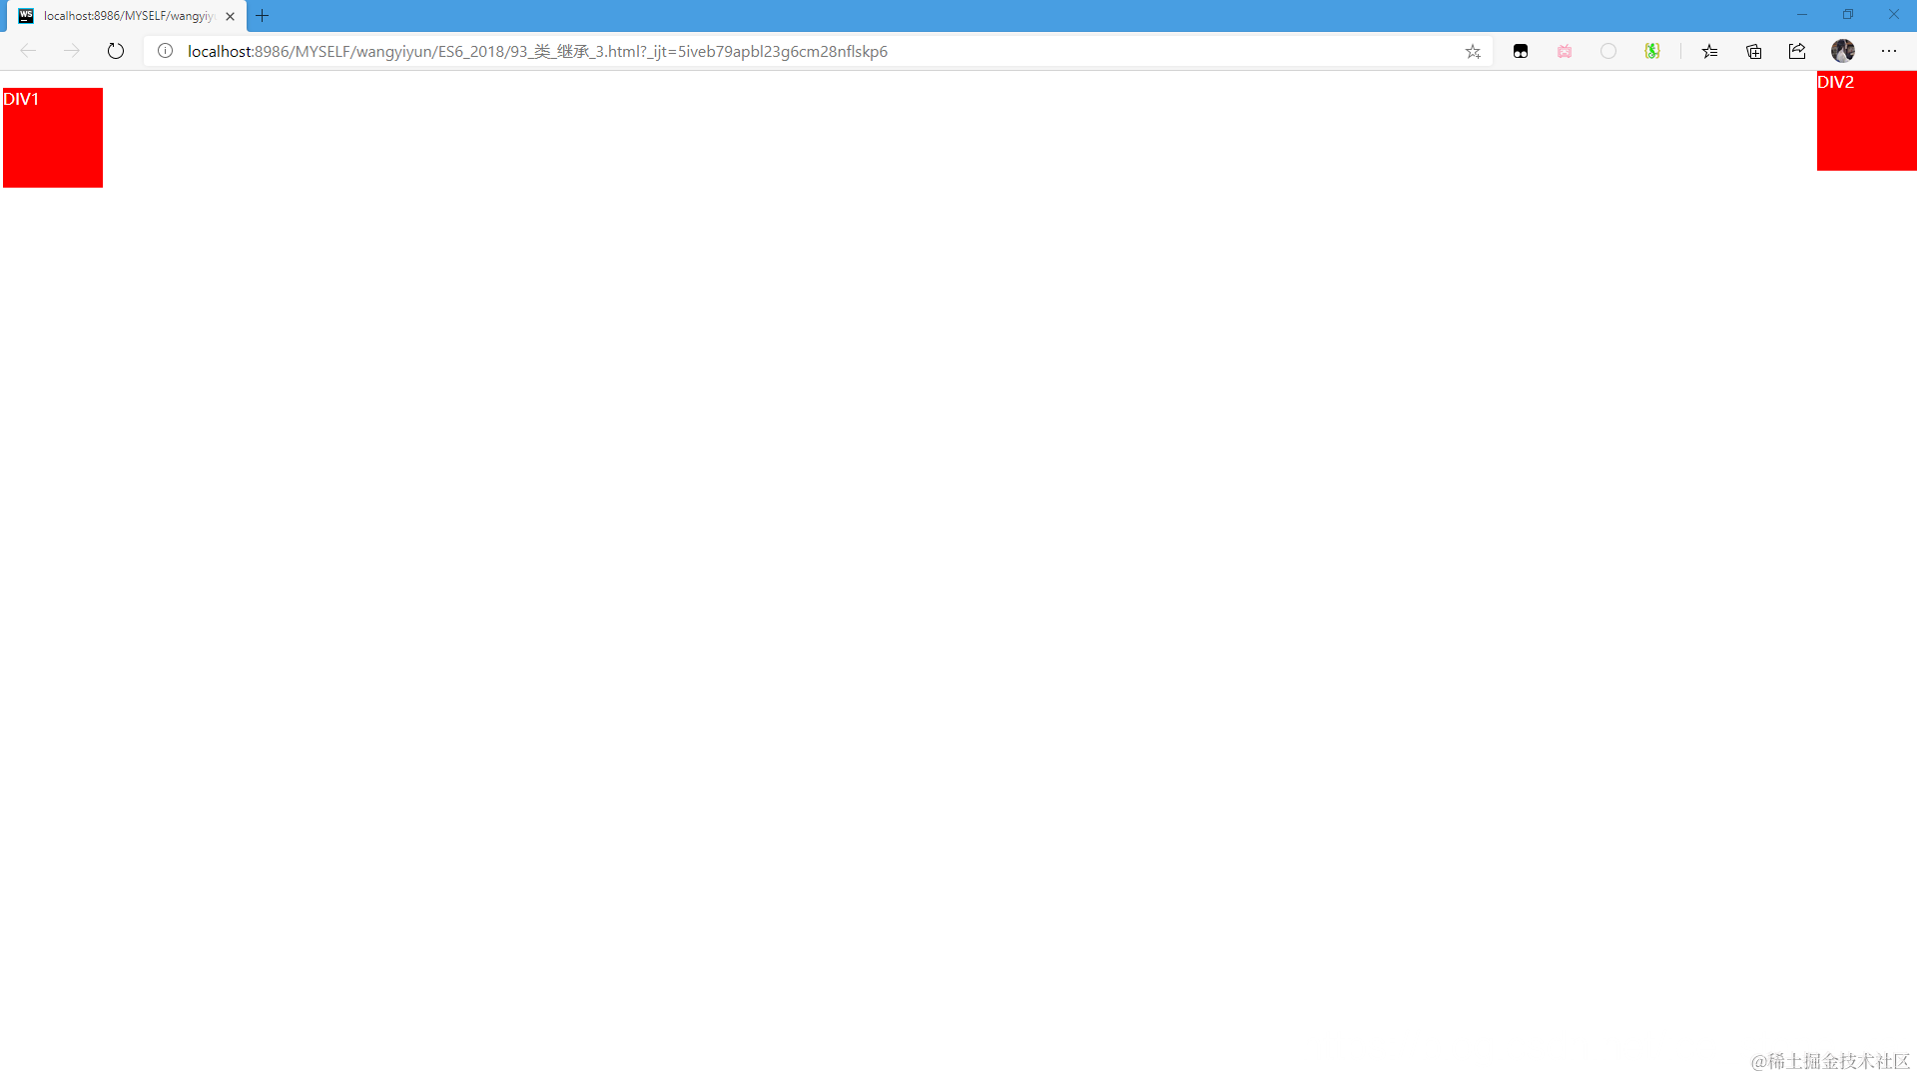1917x1078 pixels.
Task: Open the Favorites list
Action: [x=1710, y=51]
